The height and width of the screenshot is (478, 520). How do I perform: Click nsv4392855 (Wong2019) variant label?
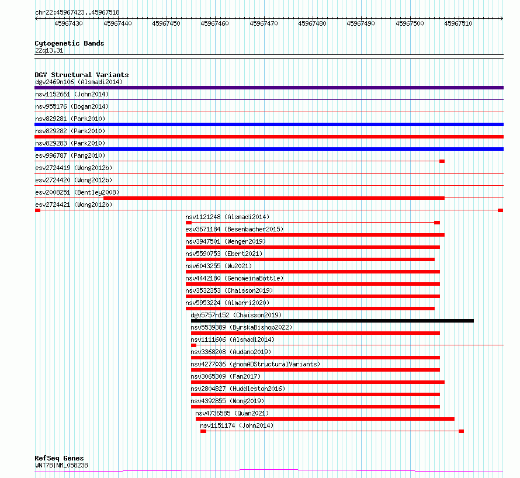tap(227, 401)
